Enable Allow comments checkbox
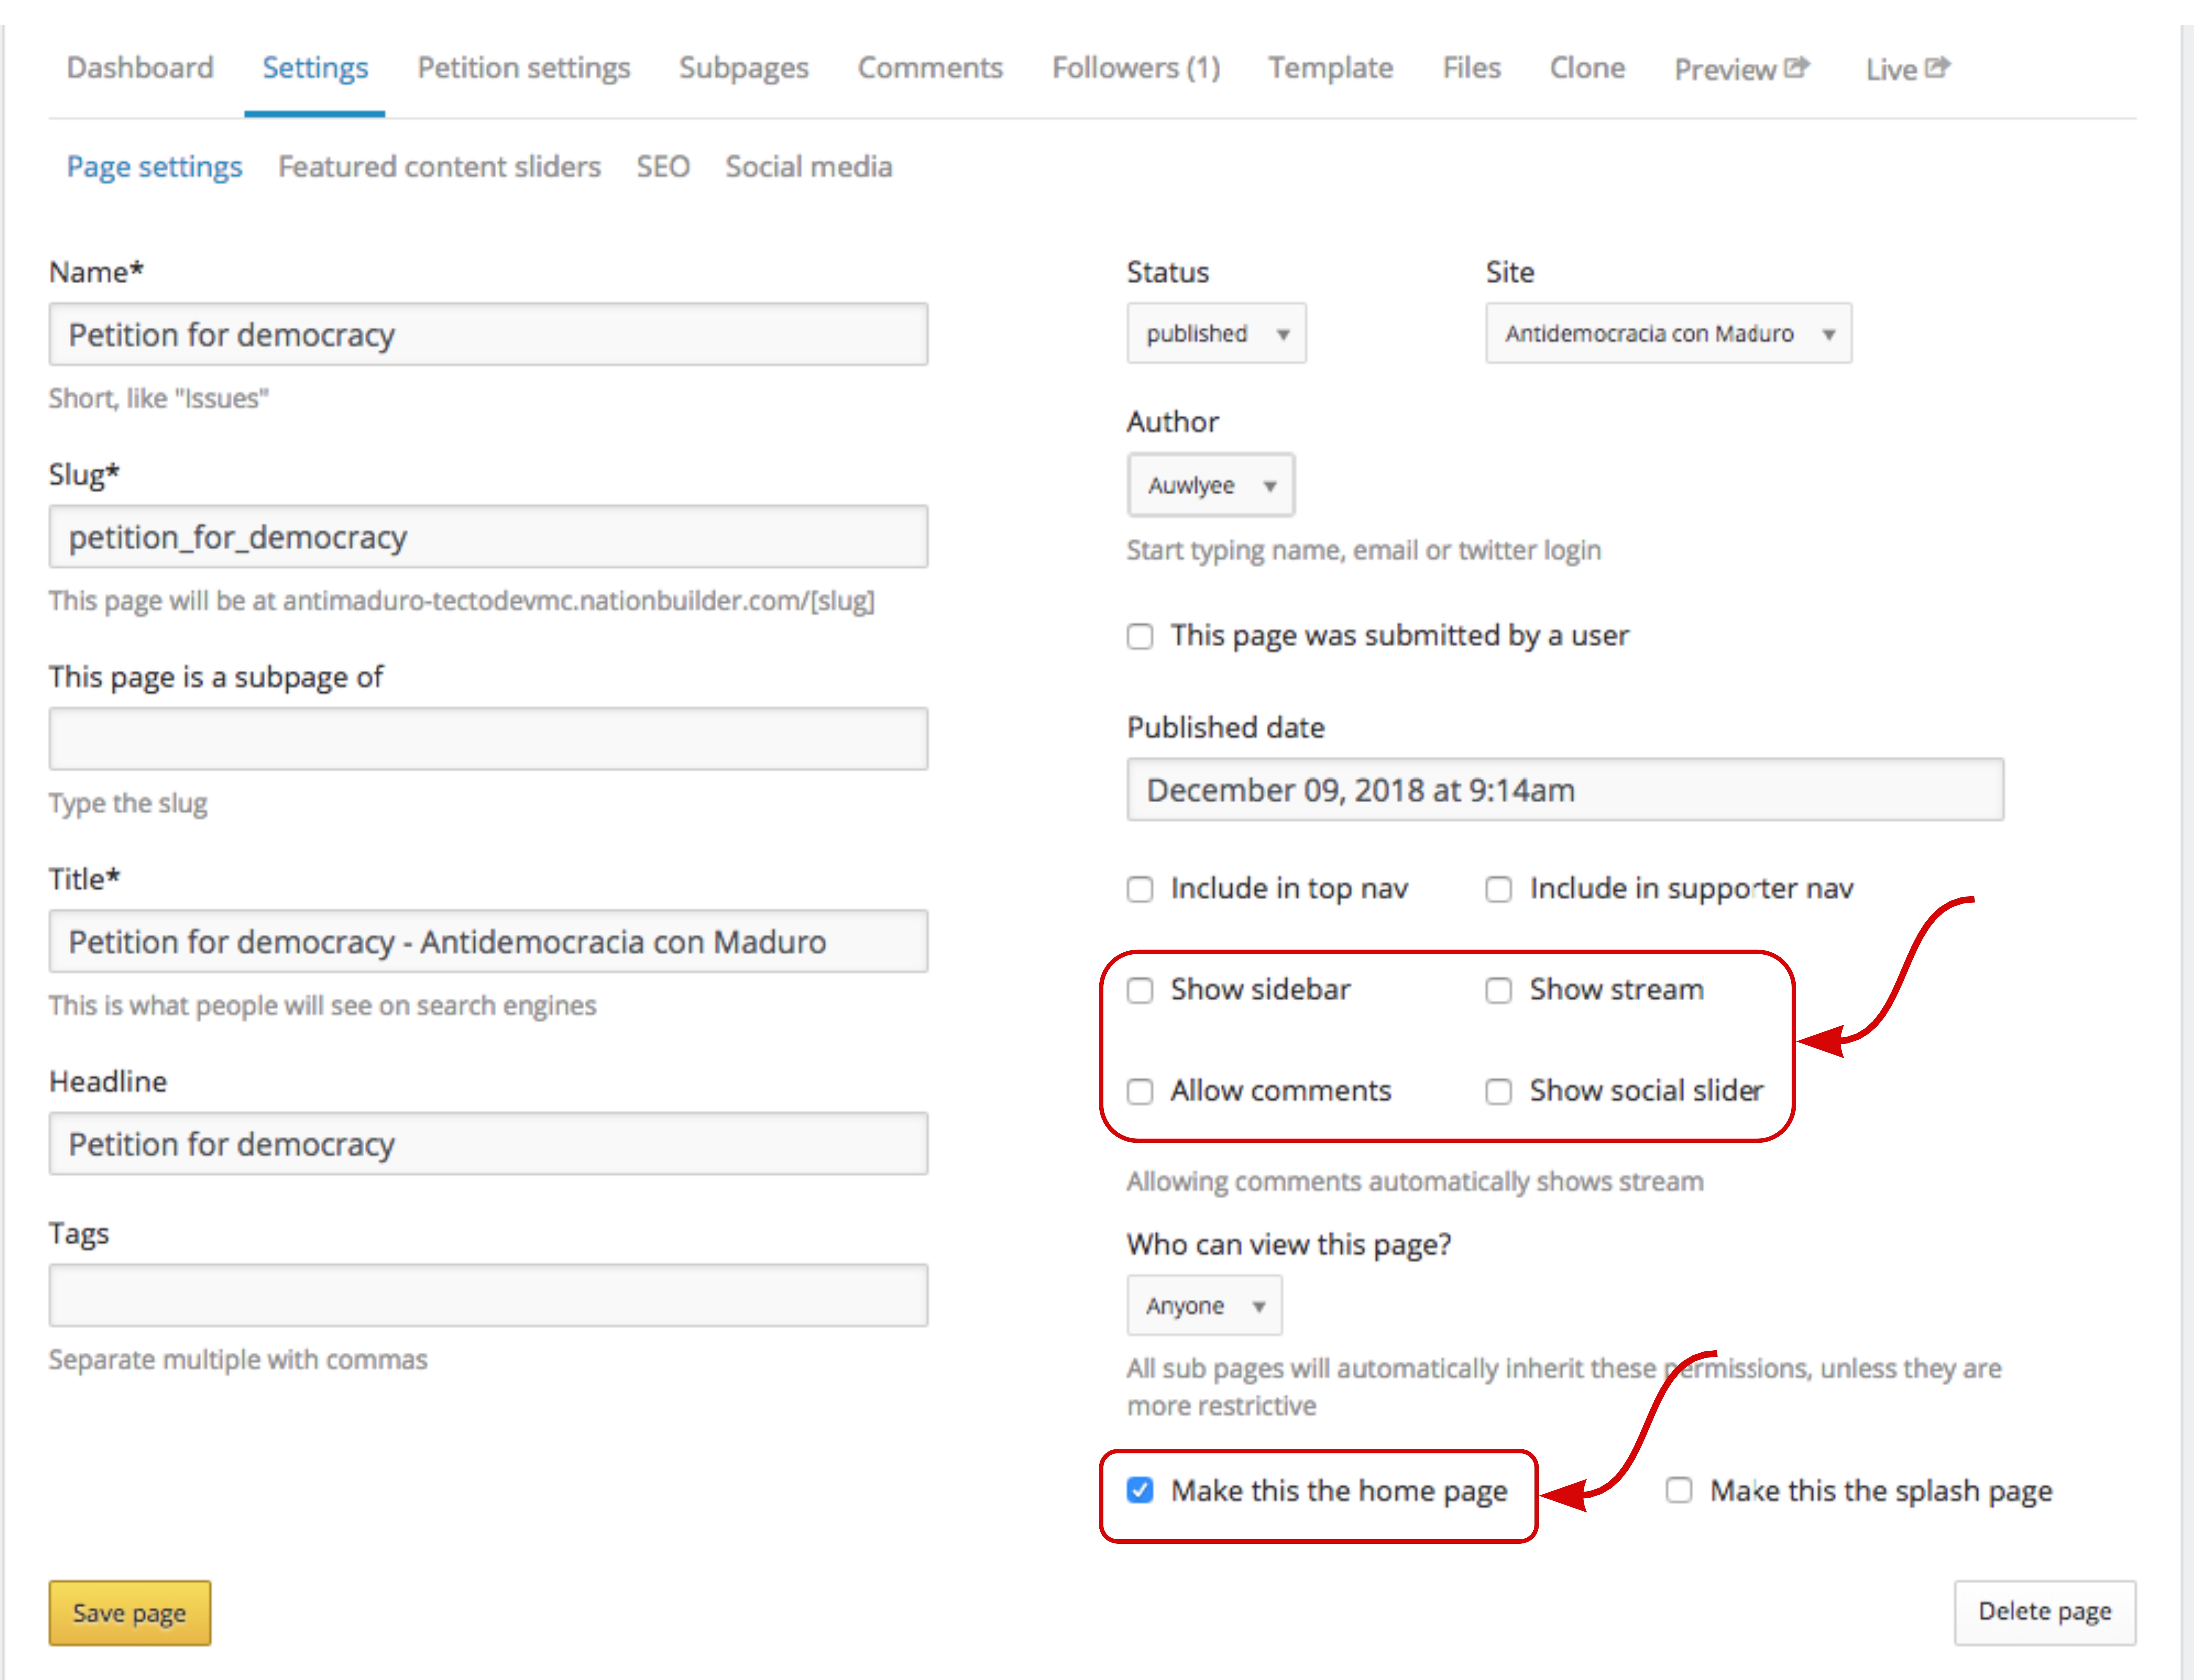The width and height of the screenshot is (2194, 1680). click(x=1139, y=1091)
